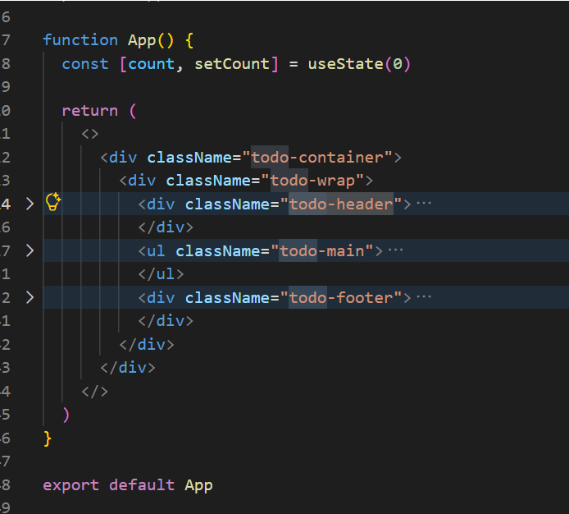Expand the folded todo-header div
The height and width of the screenshot is (514, 569).
(30, 204)
